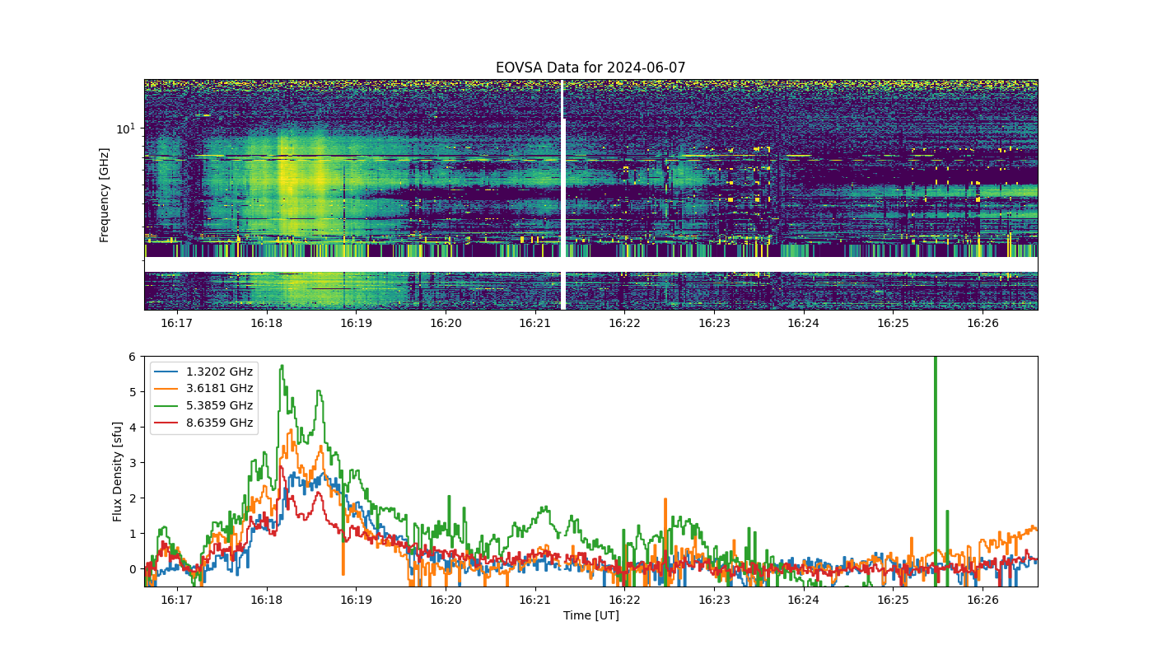This screenshot has width=1153, height=659.
Task: Click the flux tick label 6
Action: click(x=131, y=356)
